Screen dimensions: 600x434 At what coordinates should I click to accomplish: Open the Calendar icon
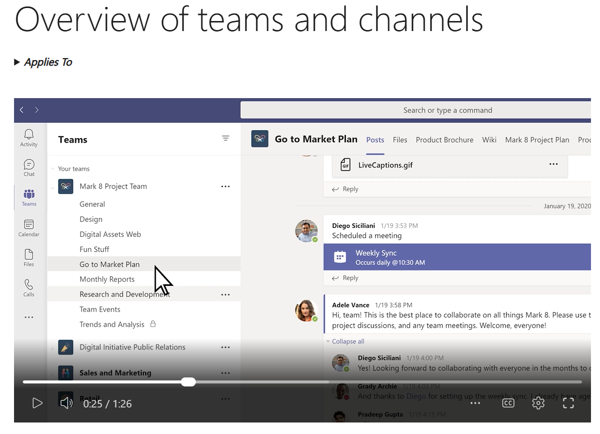[29, 225]
